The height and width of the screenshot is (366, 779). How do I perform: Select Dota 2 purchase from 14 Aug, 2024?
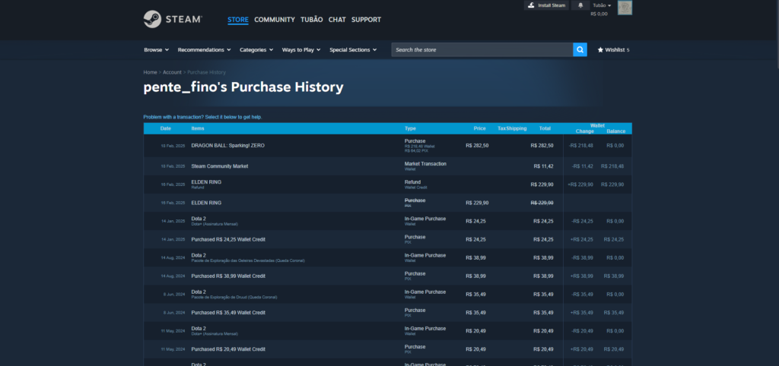pos(387,258)
